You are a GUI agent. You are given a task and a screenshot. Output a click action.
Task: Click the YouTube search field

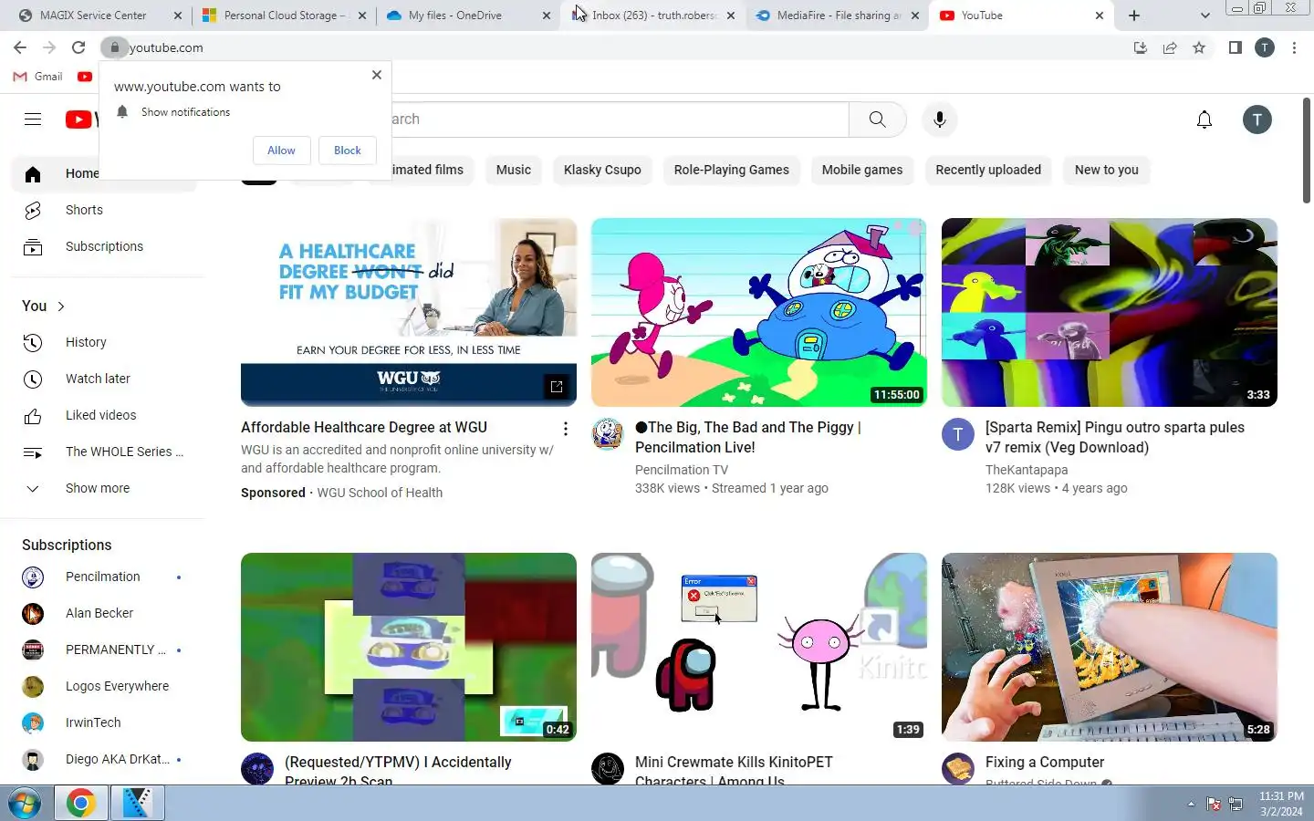click(x=620, y=120)
